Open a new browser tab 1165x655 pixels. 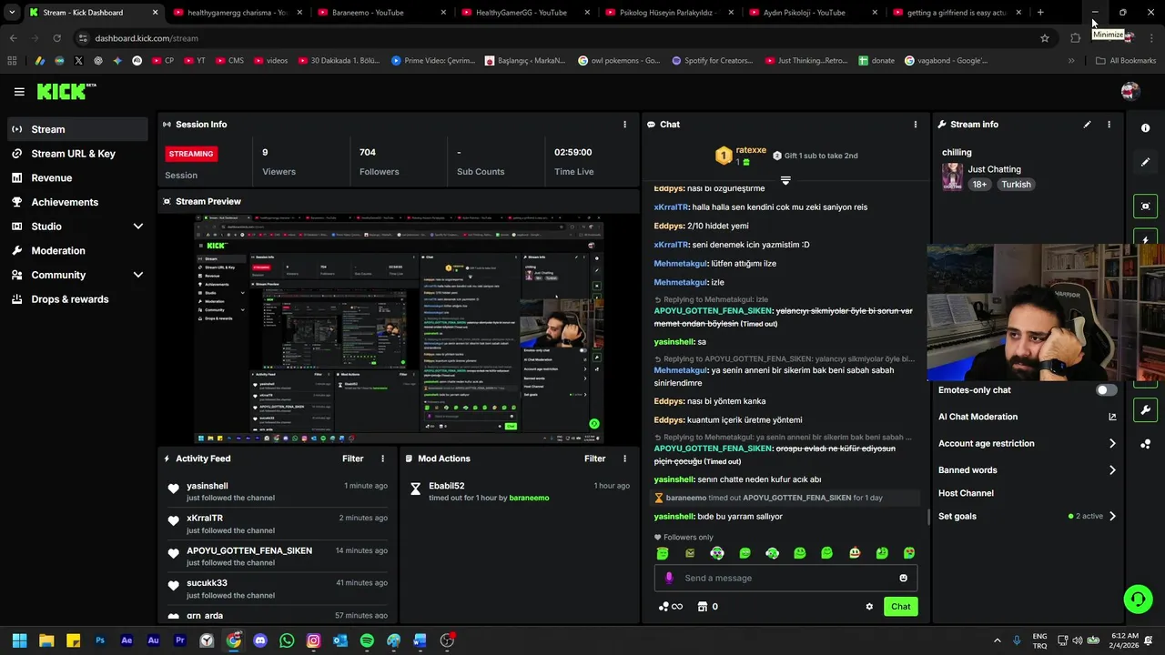point(1040,13)
